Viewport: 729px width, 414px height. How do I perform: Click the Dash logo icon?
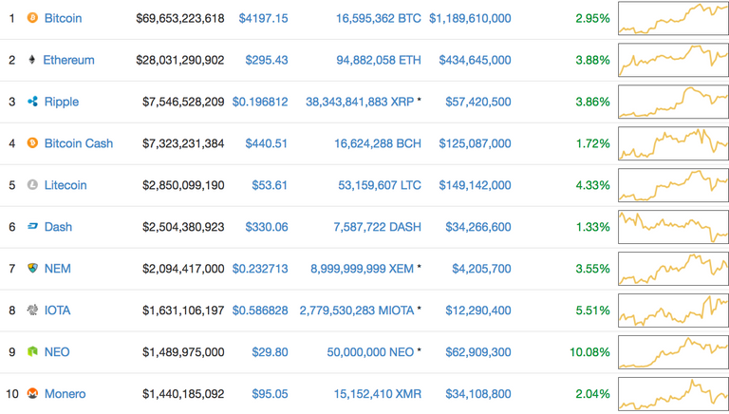32,227
